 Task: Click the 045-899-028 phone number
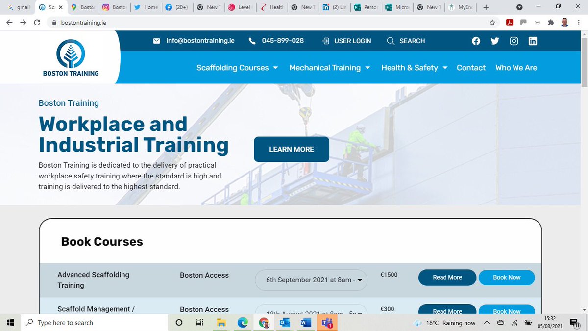click(283, 41)
